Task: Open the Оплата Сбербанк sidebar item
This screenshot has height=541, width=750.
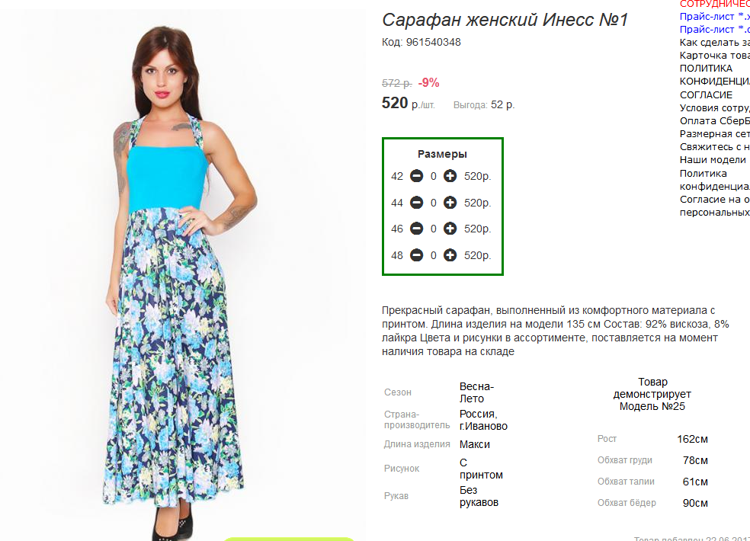Action: point(714,120)
